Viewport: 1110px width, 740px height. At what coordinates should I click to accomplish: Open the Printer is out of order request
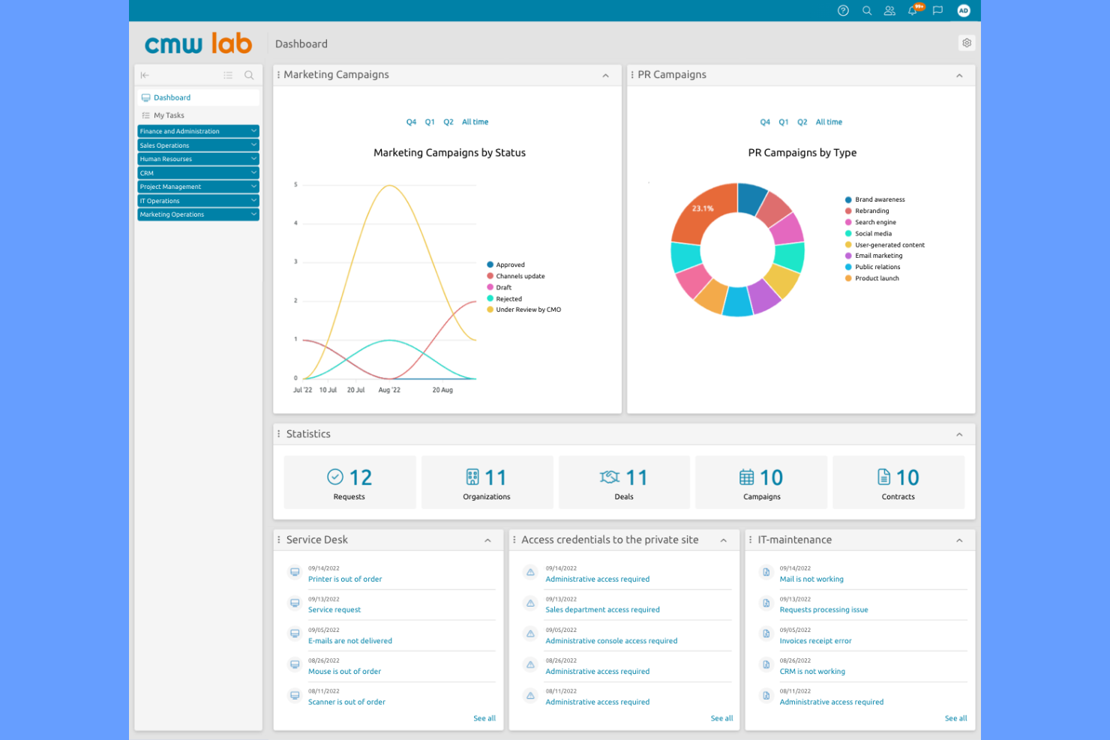[x=345, y=579]
